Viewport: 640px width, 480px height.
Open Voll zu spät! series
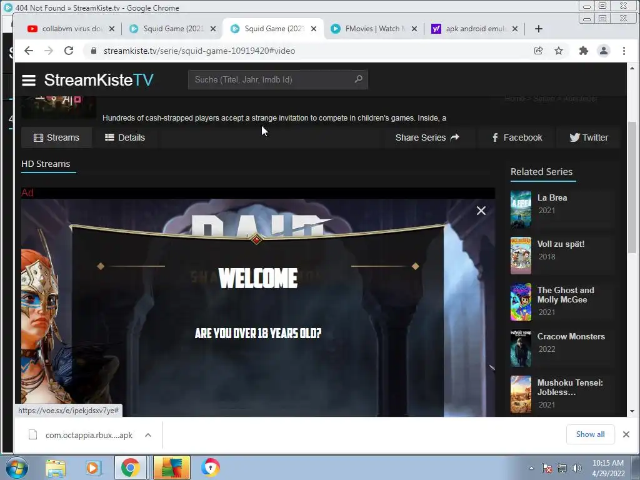(561, 244)
